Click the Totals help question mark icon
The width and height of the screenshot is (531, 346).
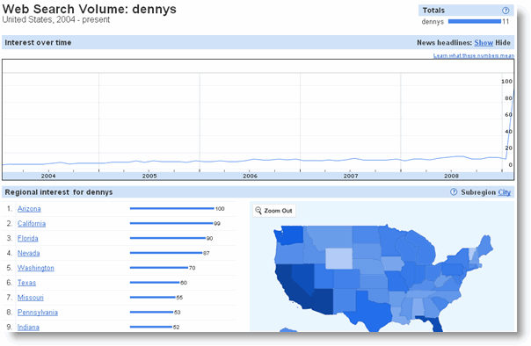(x=506, y=11)
